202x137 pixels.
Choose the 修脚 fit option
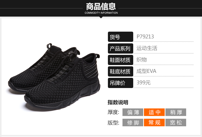[x=133, y=122]
